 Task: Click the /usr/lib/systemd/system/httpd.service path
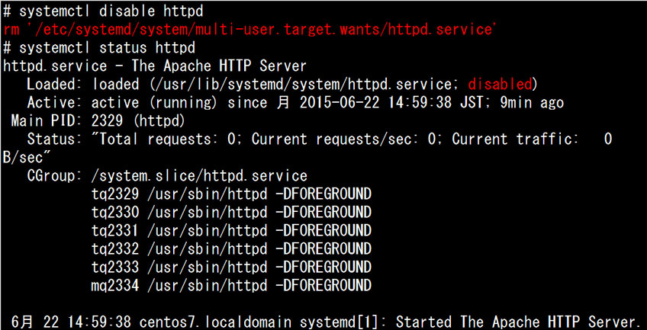click(304, 84)
